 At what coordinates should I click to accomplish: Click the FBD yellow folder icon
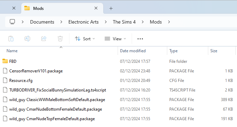[x=5, y=61]
